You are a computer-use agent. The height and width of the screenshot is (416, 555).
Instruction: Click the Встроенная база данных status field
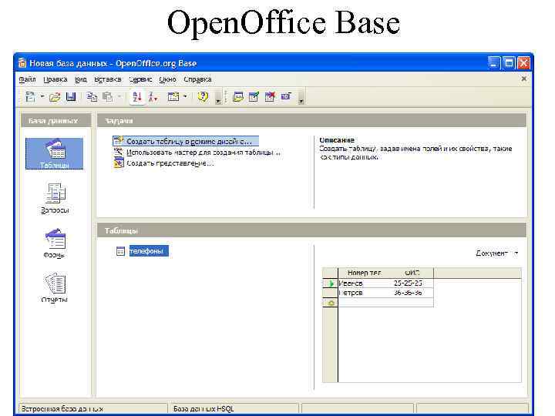coord(93,408)
